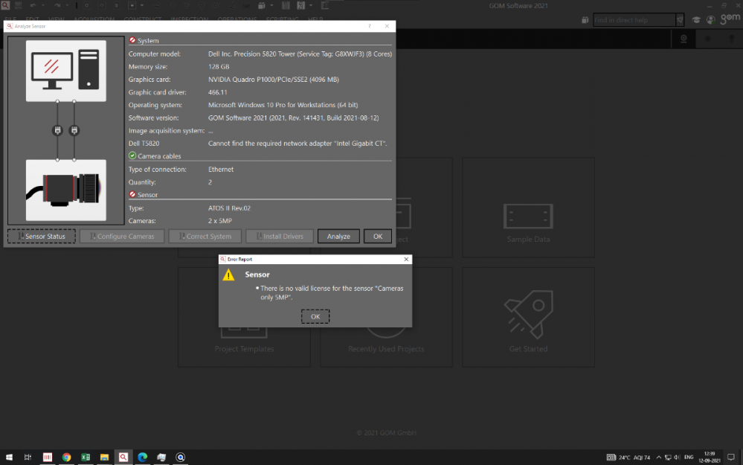The height and width of the screenshot is (465, 743).
Task: Click the Analyze button
Action: point(338,237)
